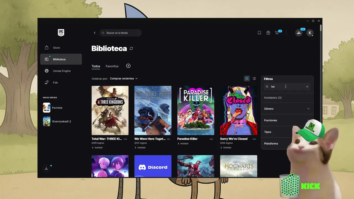The width and height of the screenshot is (354, 199).
Task: Open the friends list icon
Action: point(299,33)
